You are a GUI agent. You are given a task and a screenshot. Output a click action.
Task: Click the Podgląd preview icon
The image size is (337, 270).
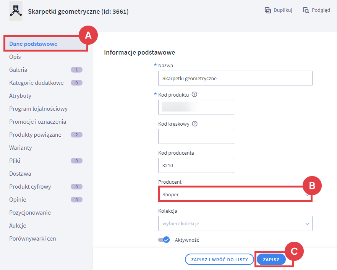coord(306,10)
